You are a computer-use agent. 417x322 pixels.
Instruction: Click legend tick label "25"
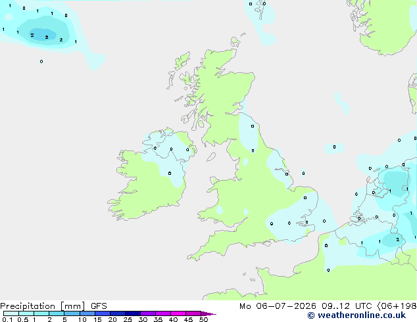coord(128,319)
